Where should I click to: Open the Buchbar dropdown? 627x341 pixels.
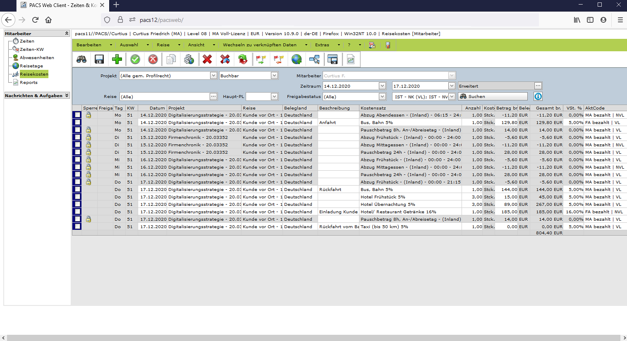pos(274,75)
